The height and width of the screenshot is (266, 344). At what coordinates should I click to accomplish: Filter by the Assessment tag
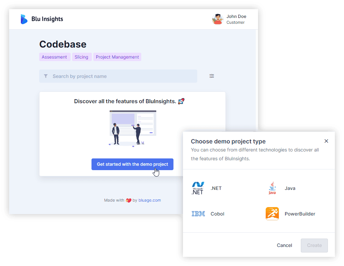(55, 57)
